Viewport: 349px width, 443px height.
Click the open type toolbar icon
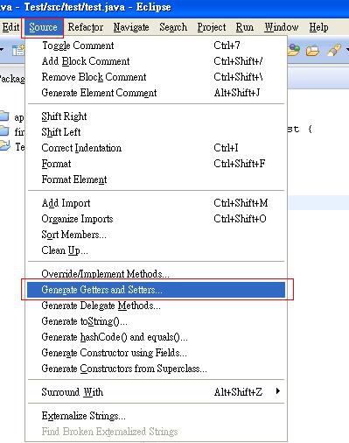[294, 50]
